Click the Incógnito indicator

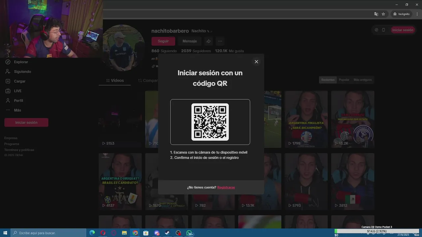[401, 14]
